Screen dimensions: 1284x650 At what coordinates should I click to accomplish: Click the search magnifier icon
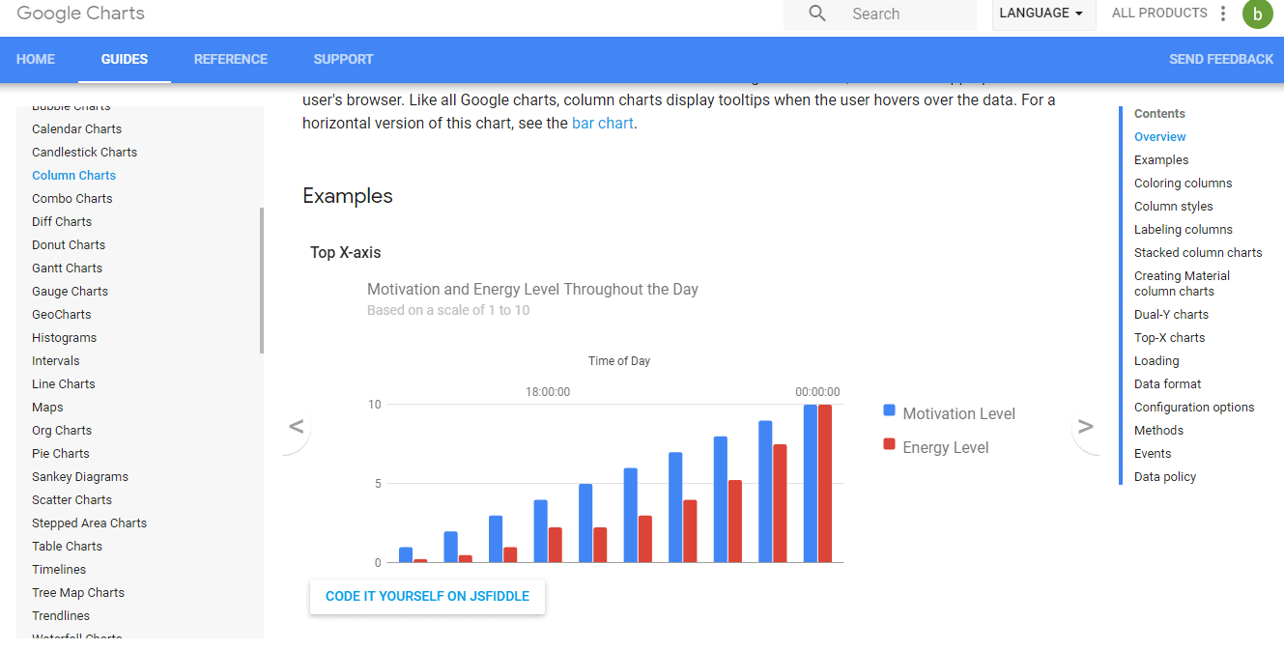pos(816,14)
